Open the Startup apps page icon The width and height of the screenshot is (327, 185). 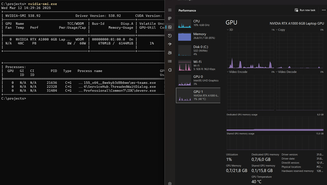pyautogui.click(x=170, y=44)
